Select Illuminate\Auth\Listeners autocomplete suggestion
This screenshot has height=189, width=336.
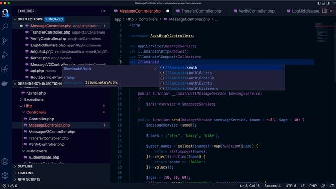click(222, 88)
